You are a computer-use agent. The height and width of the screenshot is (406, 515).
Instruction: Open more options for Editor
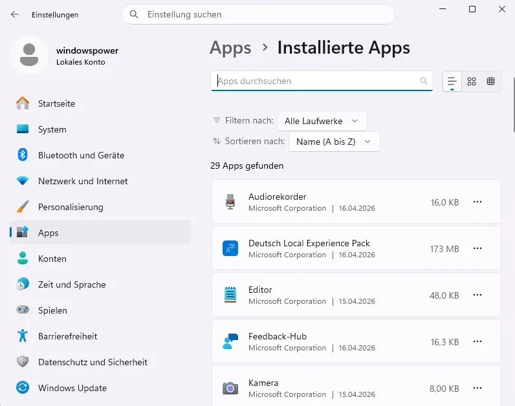pyautogui.click(x=477, y=295)
